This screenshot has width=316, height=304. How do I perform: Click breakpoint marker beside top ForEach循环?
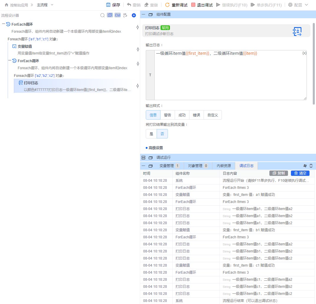138,27
